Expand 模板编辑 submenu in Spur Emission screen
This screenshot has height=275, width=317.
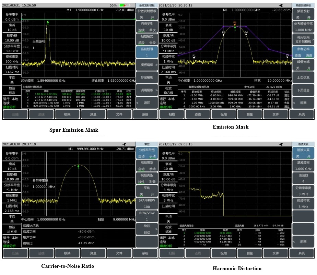click(146, 64)
